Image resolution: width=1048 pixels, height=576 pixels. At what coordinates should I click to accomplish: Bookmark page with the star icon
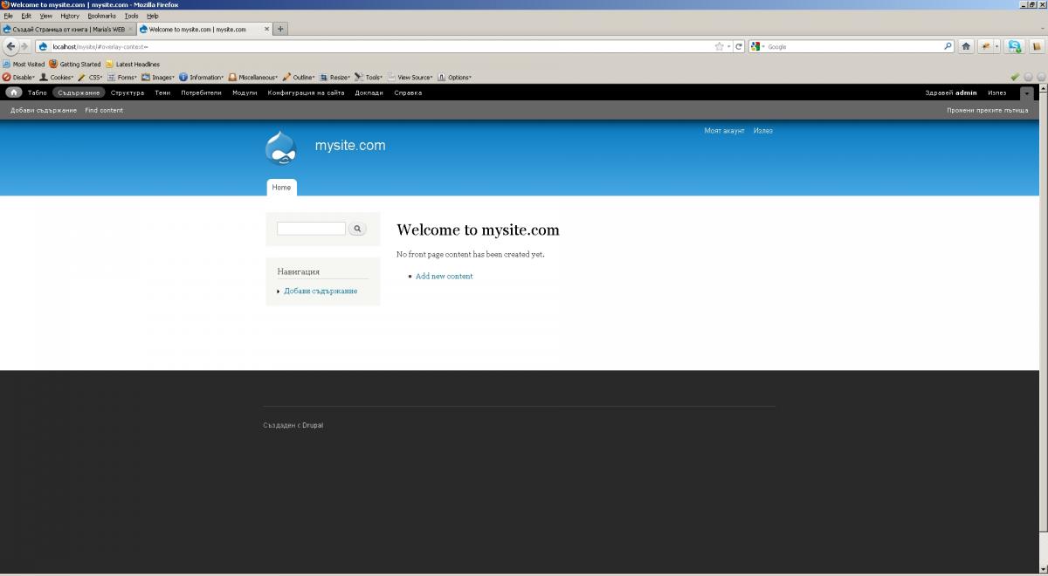[719, 46]
